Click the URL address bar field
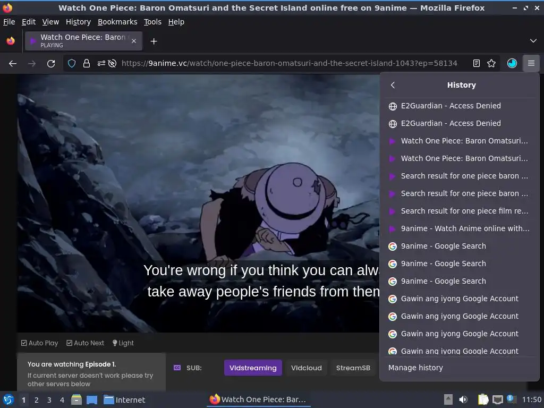The width and height of the screenshot is (544, 408). (x=289, y=64)
